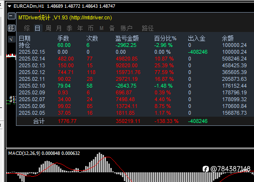
Task: Click balance value 156876.73
Action: pyautogui.click(x=234, y=113)
